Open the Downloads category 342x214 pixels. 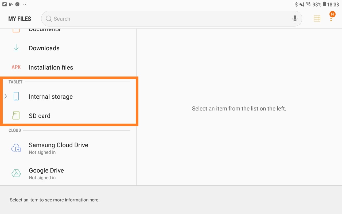tap(44, 48)
